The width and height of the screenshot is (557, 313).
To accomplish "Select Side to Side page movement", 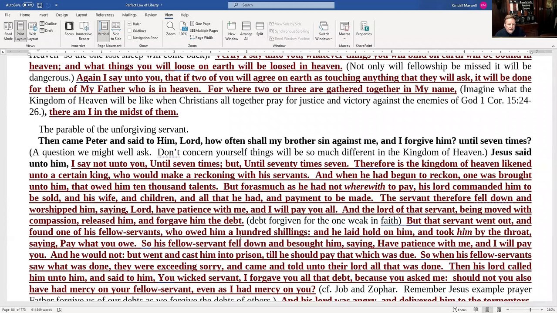I will tap(116, 31).
